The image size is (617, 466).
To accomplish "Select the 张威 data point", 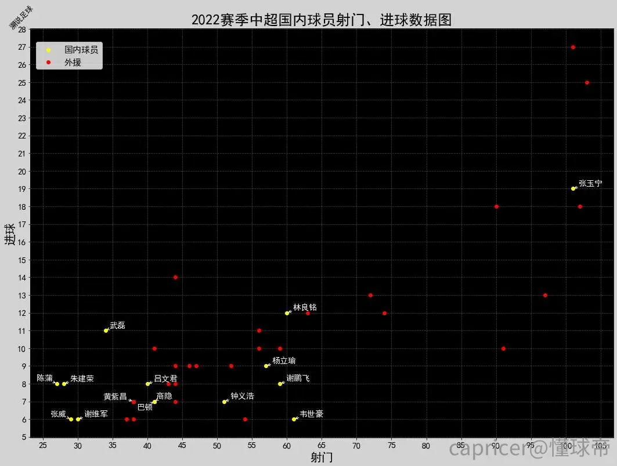I will point(71,419).
